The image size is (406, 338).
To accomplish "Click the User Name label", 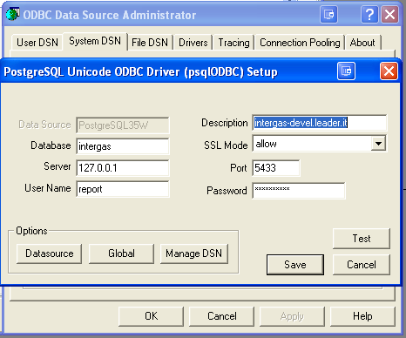I will click(x=48, y=188).
